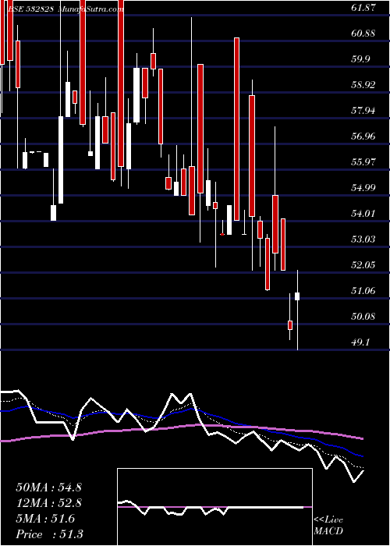
Task: Click the 54.99 price axis label
Action: point(363,188)
